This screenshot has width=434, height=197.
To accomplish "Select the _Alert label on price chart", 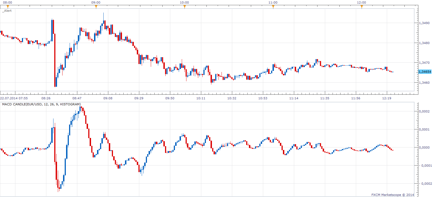I will (7, 11).
